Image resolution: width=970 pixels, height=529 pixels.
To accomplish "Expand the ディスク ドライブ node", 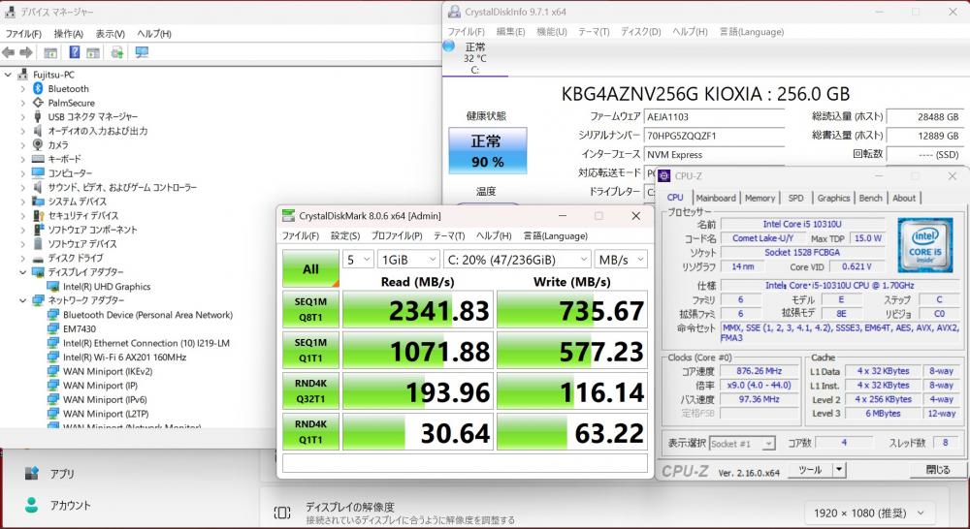I will [23, 258].
